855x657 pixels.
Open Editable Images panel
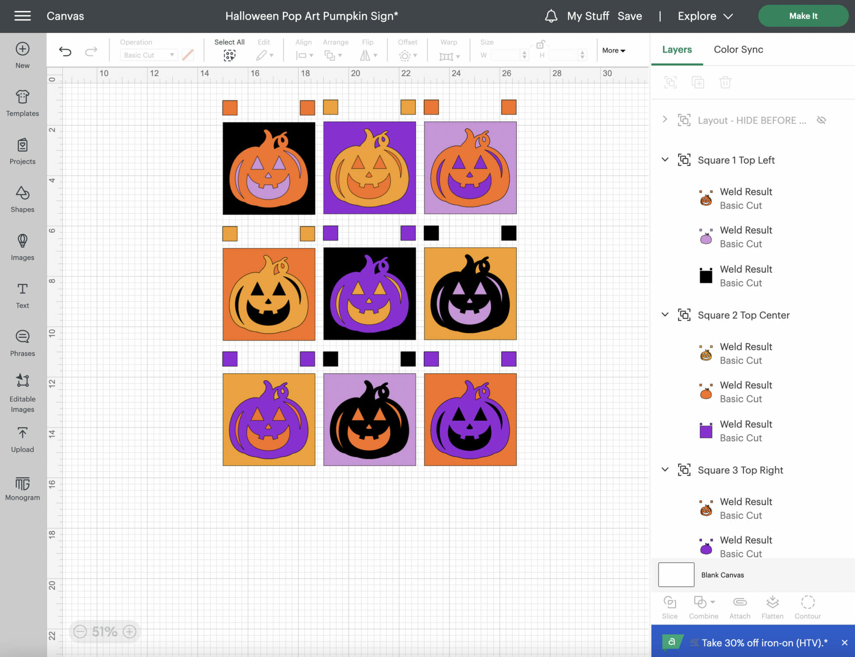(22, 393)
